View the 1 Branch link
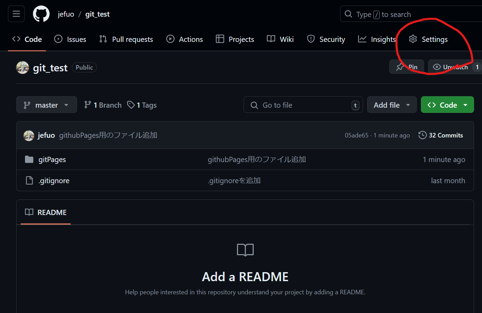 point(103,105)
